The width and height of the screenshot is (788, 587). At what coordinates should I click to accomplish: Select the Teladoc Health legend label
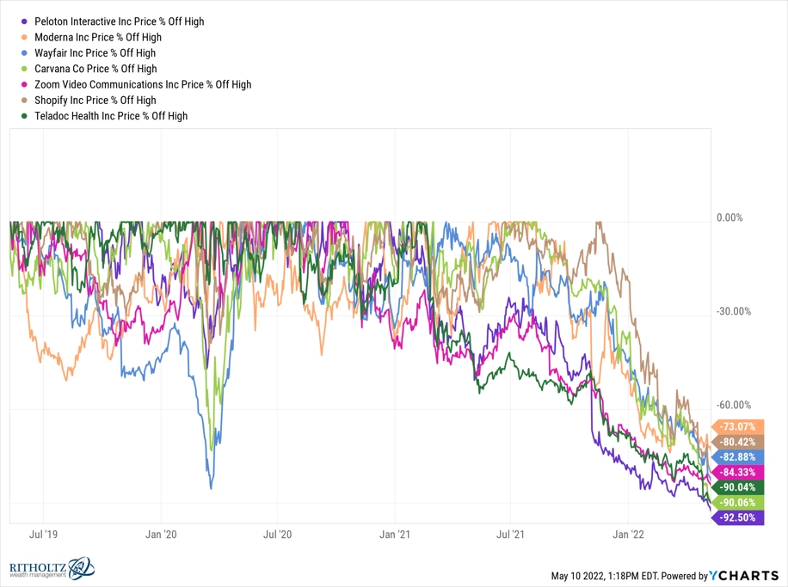111,116
